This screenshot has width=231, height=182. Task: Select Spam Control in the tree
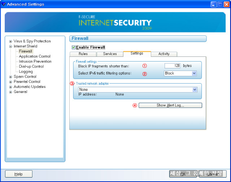tap(25, 76)
